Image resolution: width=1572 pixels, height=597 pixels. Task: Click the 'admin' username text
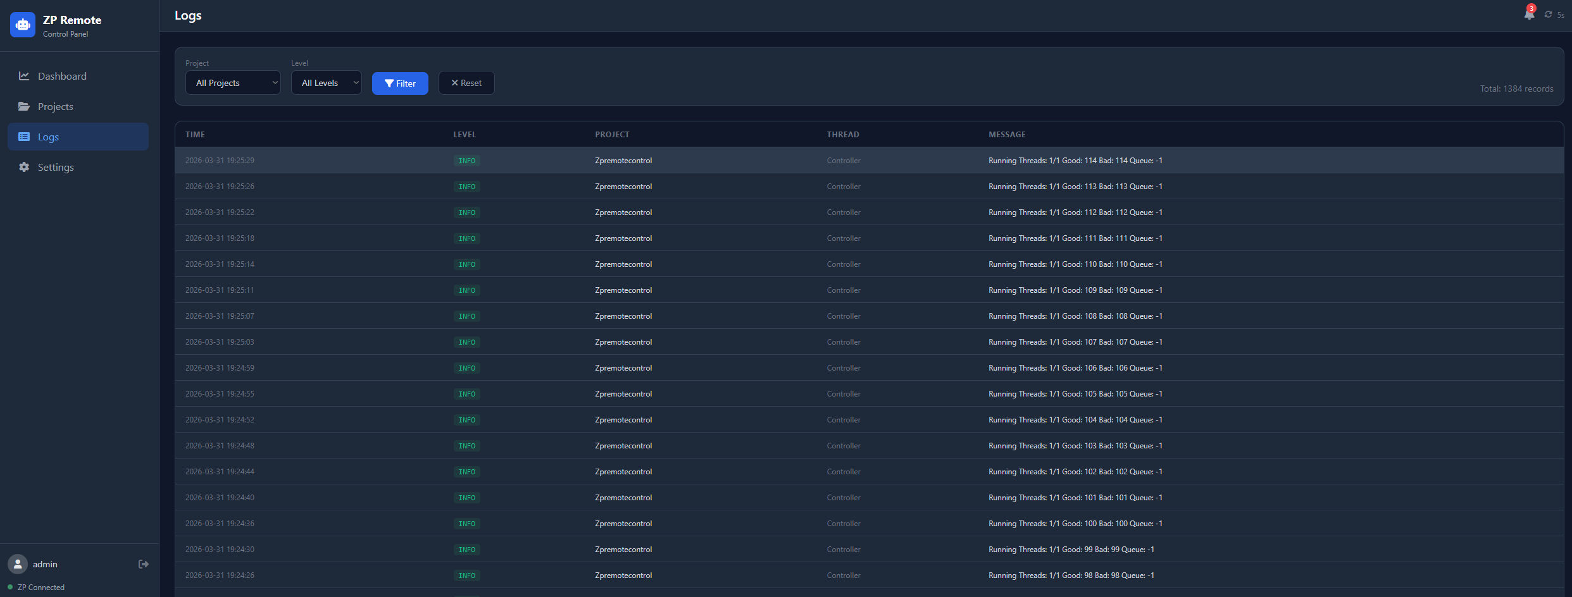[45, 564]
